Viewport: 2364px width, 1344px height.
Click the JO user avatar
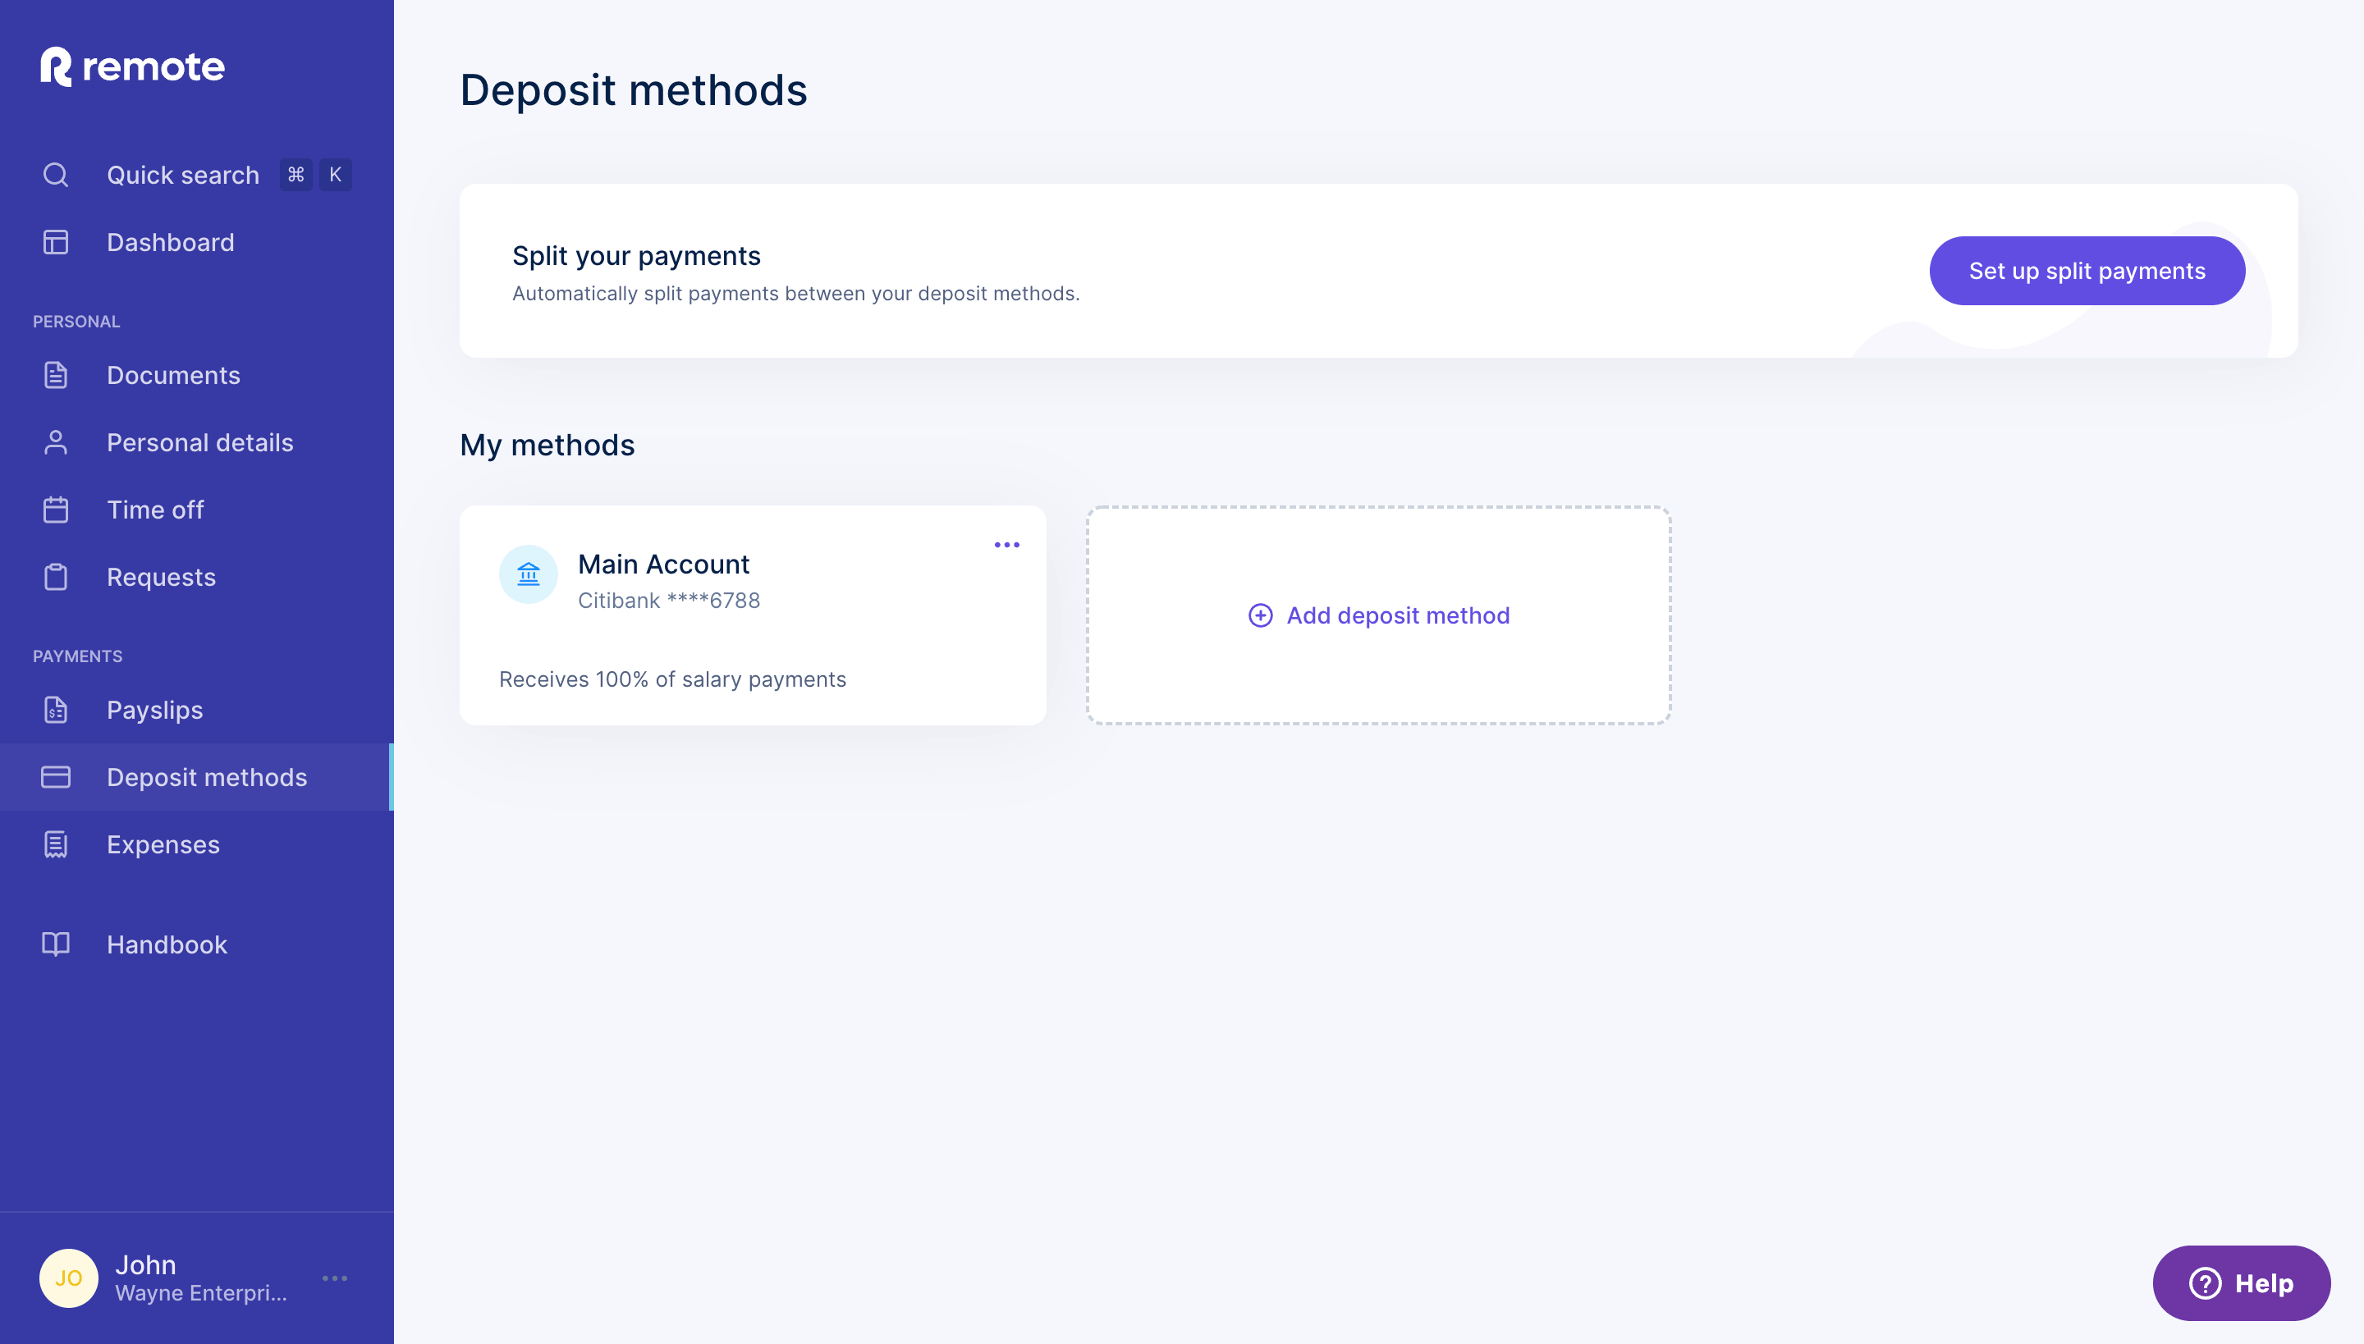(x=68, y=1278)
